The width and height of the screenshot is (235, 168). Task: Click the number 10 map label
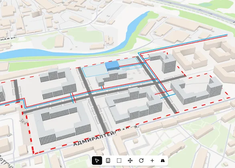tap(108, 16)
